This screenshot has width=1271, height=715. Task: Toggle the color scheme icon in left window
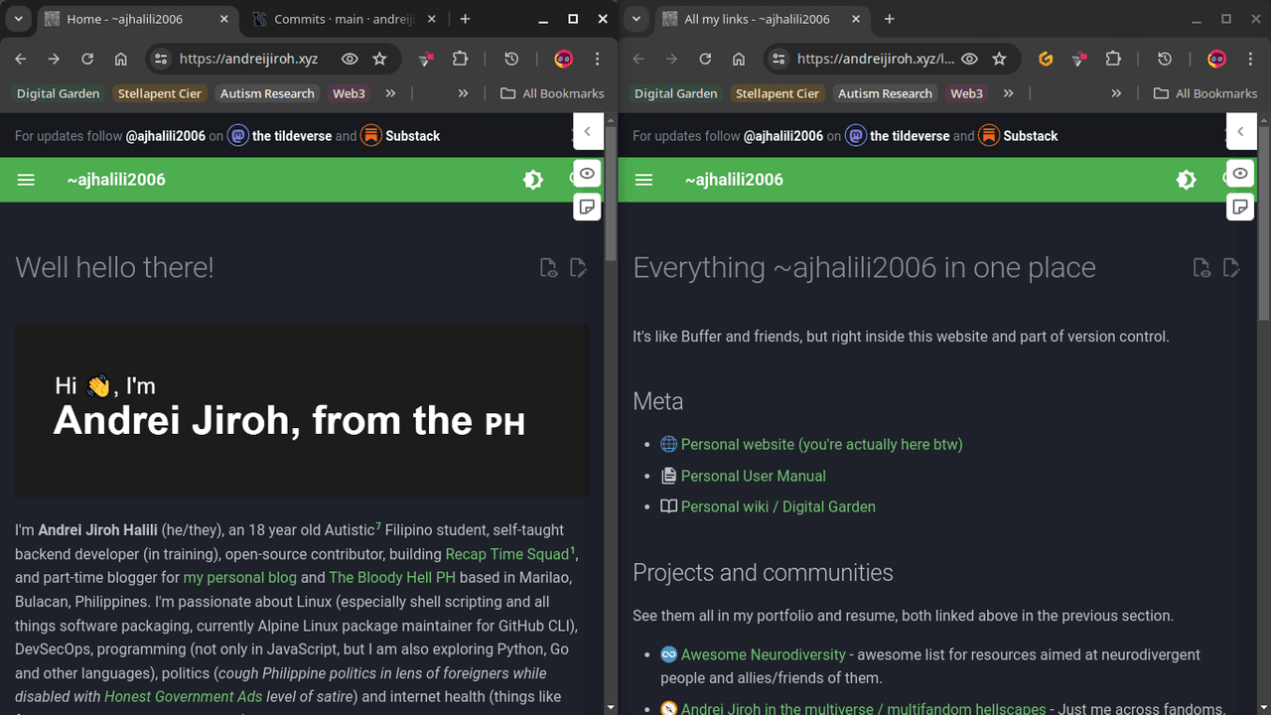533,180
